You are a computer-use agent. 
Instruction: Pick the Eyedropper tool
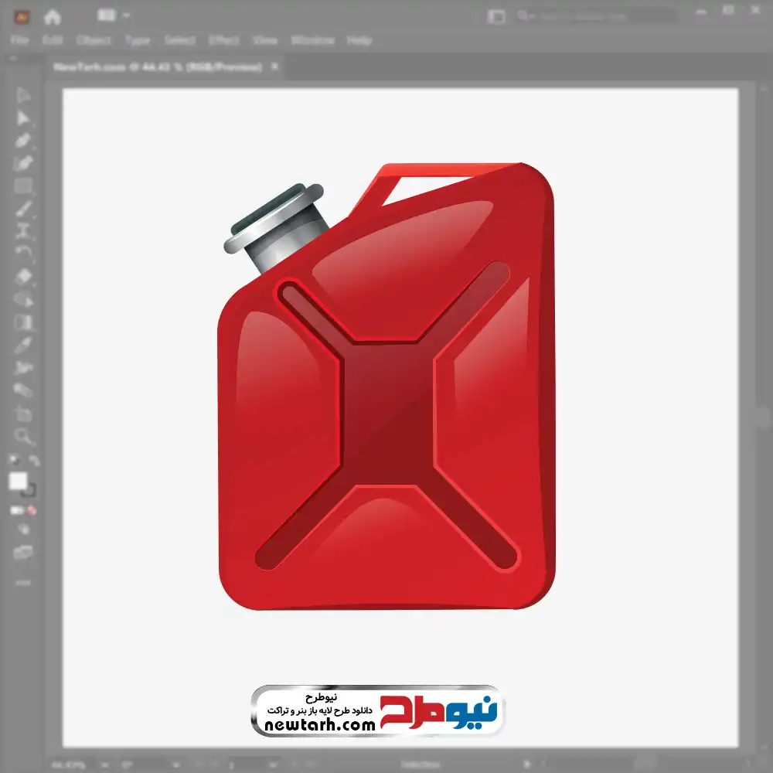(x=23, y=345)
